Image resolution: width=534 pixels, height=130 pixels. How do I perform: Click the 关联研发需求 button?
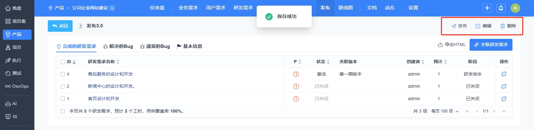[491, 45]
